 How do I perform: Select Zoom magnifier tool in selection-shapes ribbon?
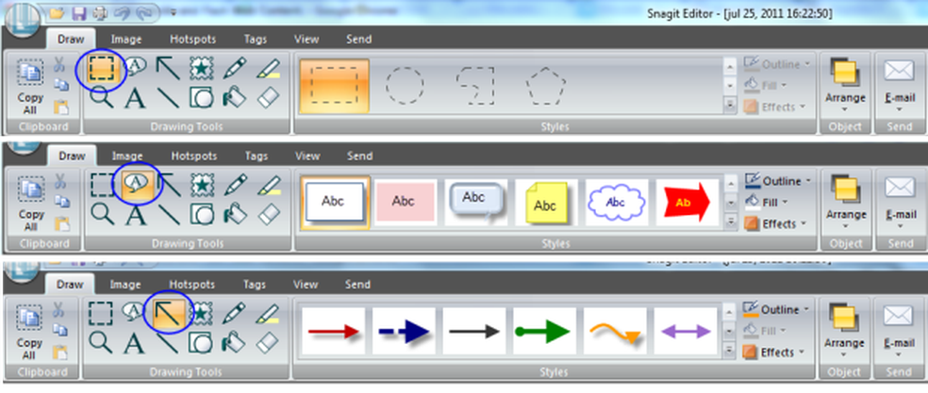[x=102, y=97]
